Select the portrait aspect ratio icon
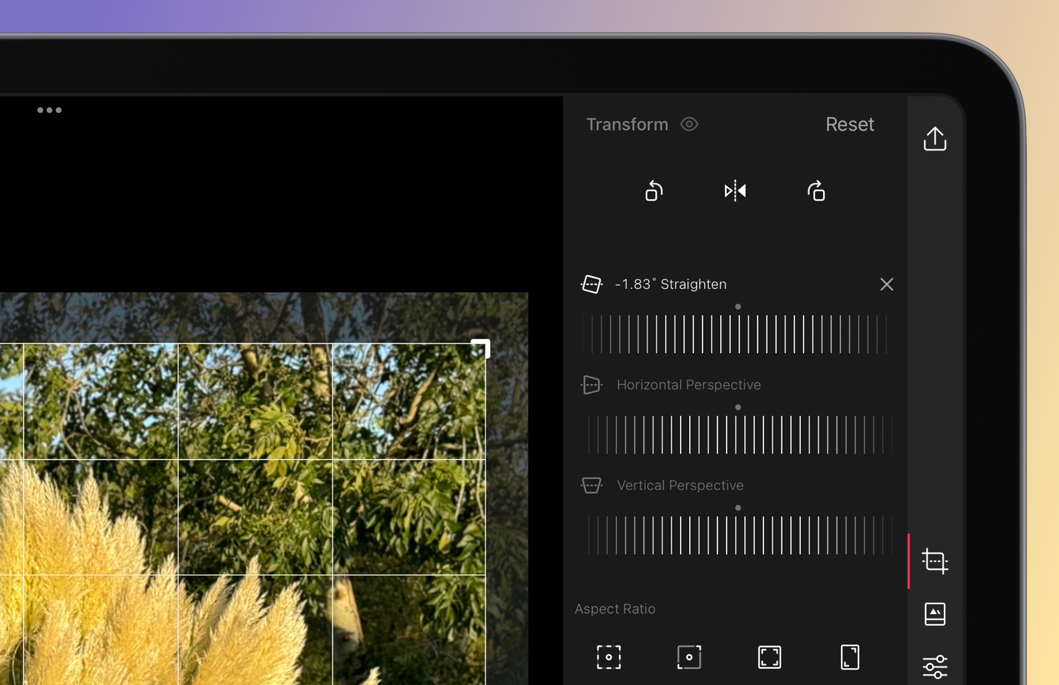The image size is (1059, 685). pos(850,657)
